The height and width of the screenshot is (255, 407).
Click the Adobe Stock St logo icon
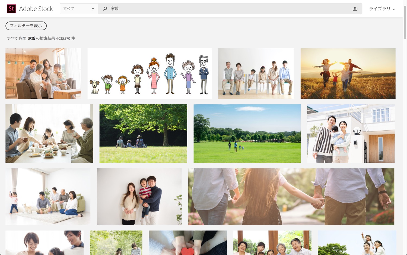pyautogui.click(x=11, y=9)
